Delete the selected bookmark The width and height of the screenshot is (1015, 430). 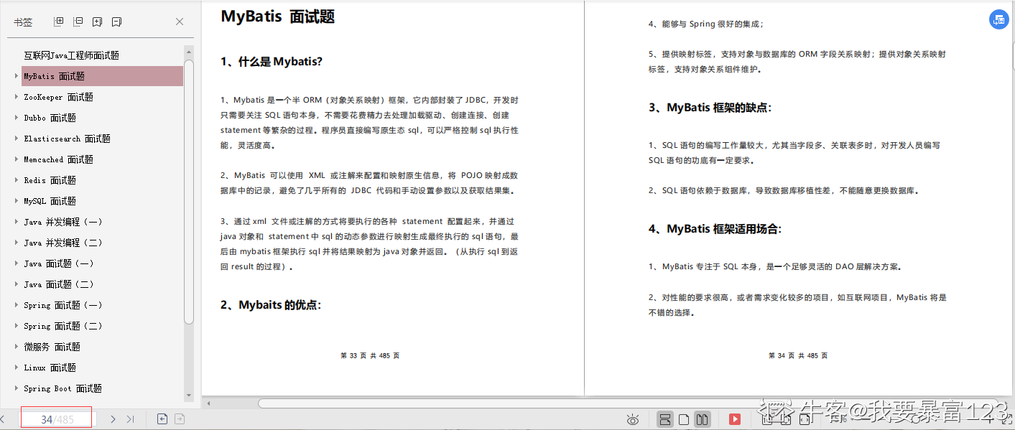coord(116,22)
